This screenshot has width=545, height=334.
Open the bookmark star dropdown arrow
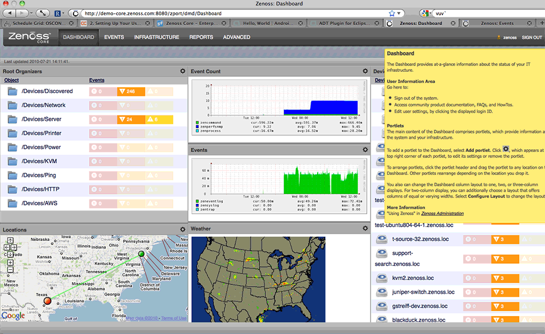399,13
